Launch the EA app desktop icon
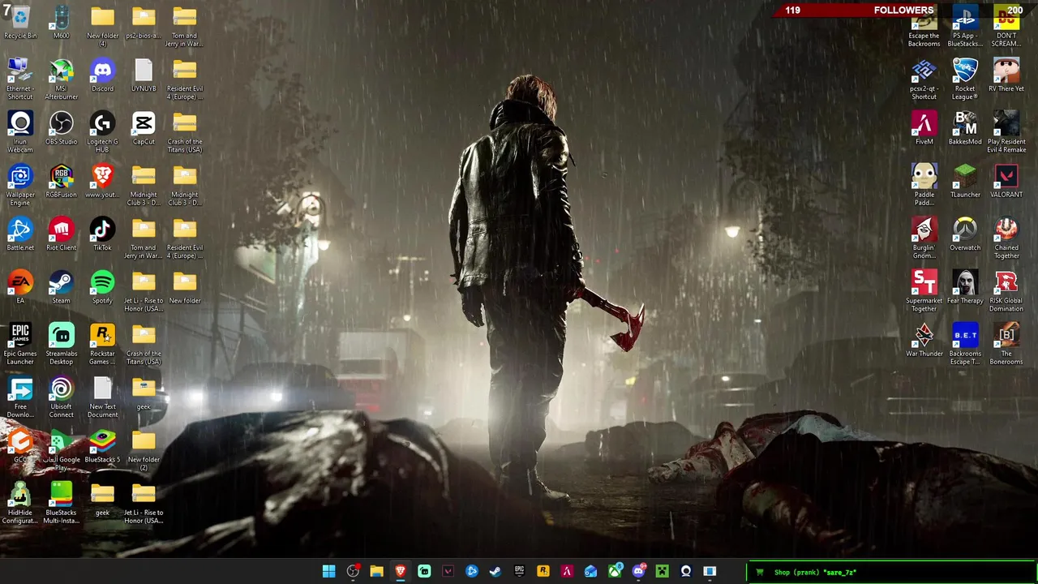Image resolution: width=1038 pixels, height=584 pixels. pyautogui.click(x=20, y=287)
